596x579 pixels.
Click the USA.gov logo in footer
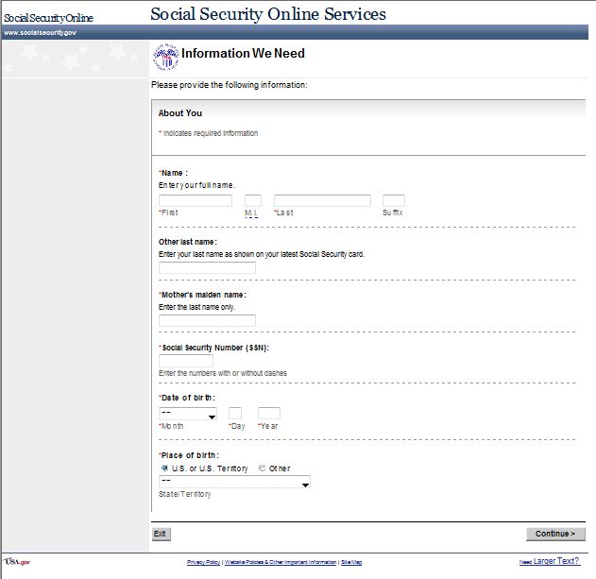point(18,561)
